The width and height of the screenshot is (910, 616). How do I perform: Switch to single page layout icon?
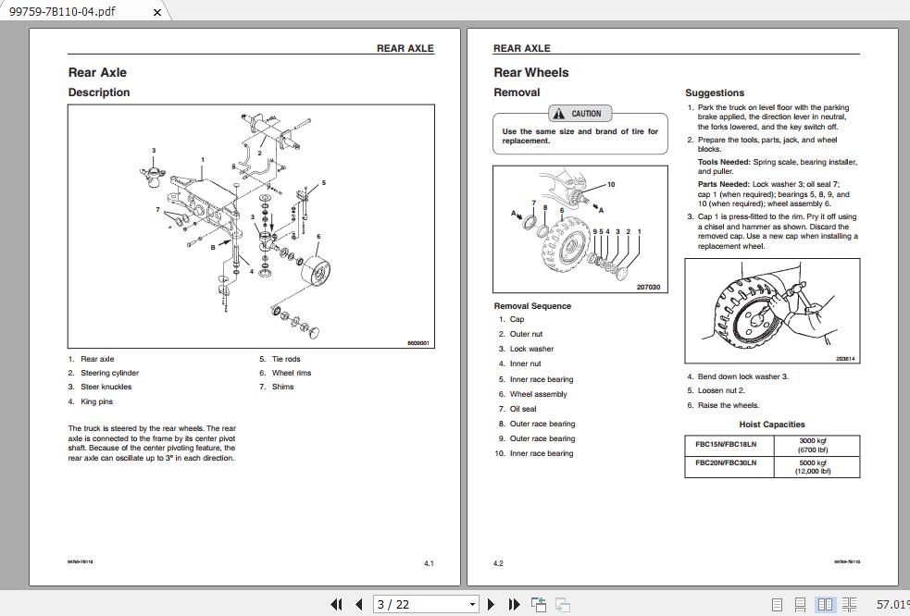tap(778, 604)
